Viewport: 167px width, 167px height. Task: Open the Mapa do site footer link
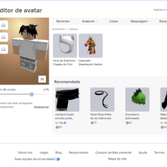(x=117, y=159)
